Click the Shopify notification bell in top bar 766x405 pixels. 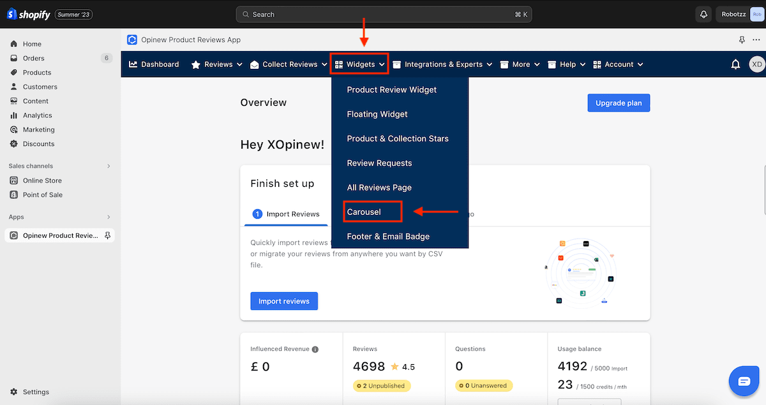[x=703, y=13]
